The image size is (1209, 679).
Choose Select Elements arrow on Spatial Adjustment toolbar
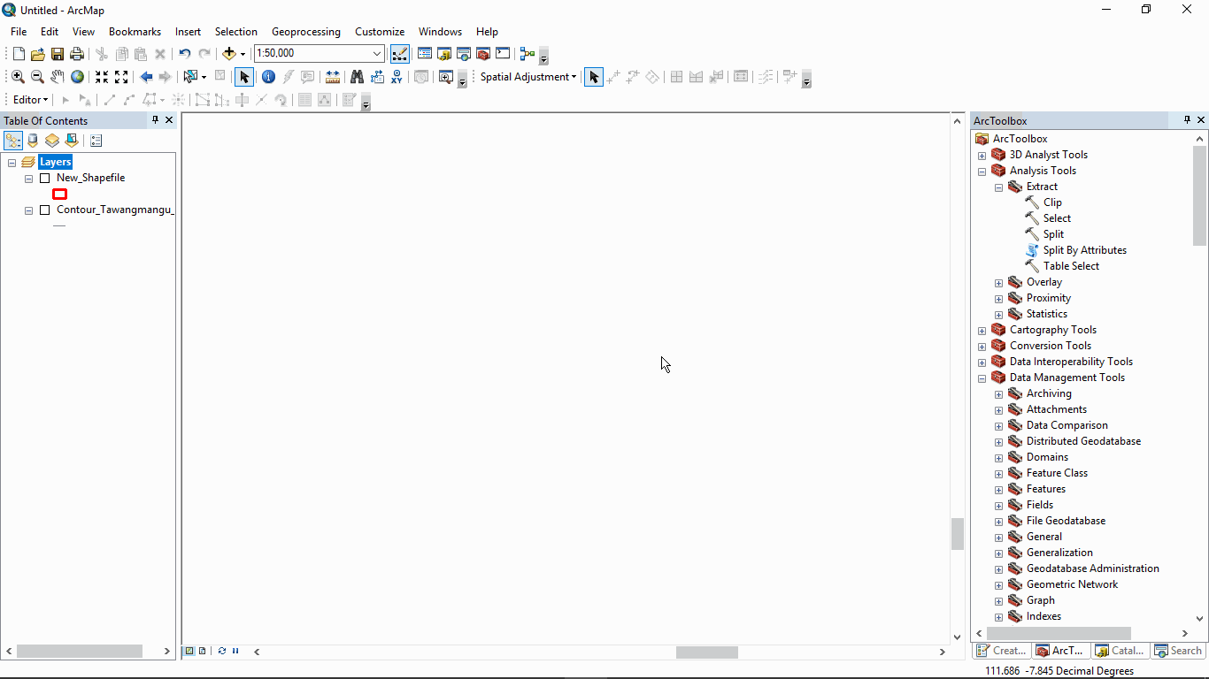(x=594, y=77)
